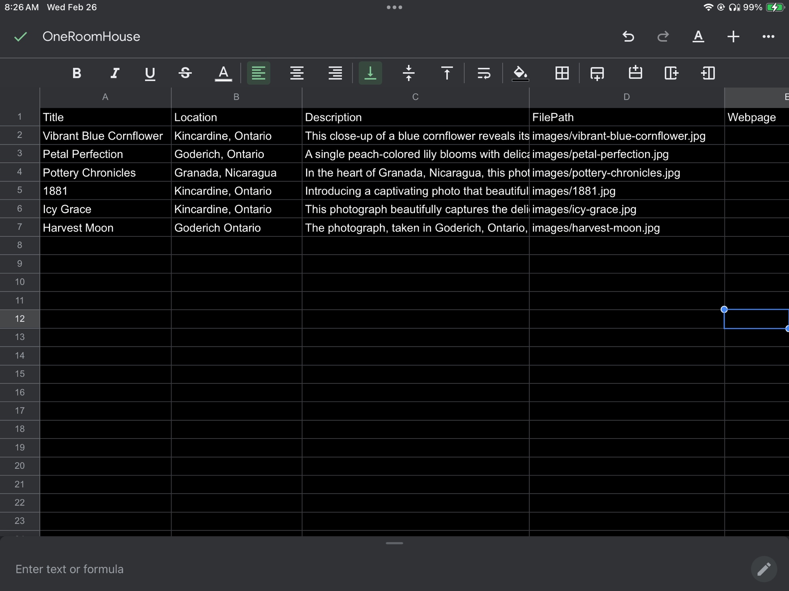This screenshot has width=789, height=591.
Task: Select the images/petal-perfection.jpg cell
Action: pos(626,154)
